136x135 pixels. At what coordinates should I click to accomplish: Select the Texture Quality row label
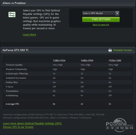14,65
